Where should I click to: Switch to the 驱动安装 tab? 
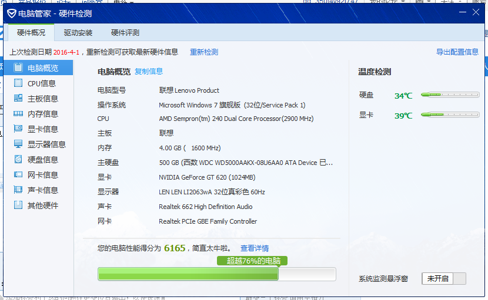[x=78, y=33]
